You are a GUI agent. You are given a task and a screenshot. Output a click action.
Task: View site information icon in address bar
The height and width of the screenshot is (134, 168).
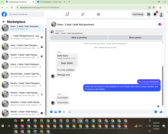pyautogui.click(x=17, y=7)
